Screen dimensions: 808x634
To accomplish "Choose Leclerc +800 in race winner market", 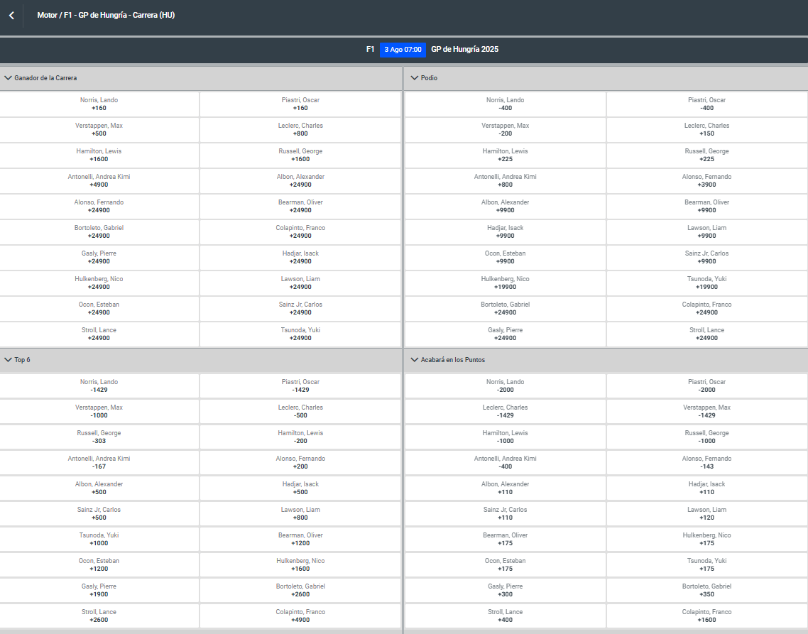I will [300, 130].
